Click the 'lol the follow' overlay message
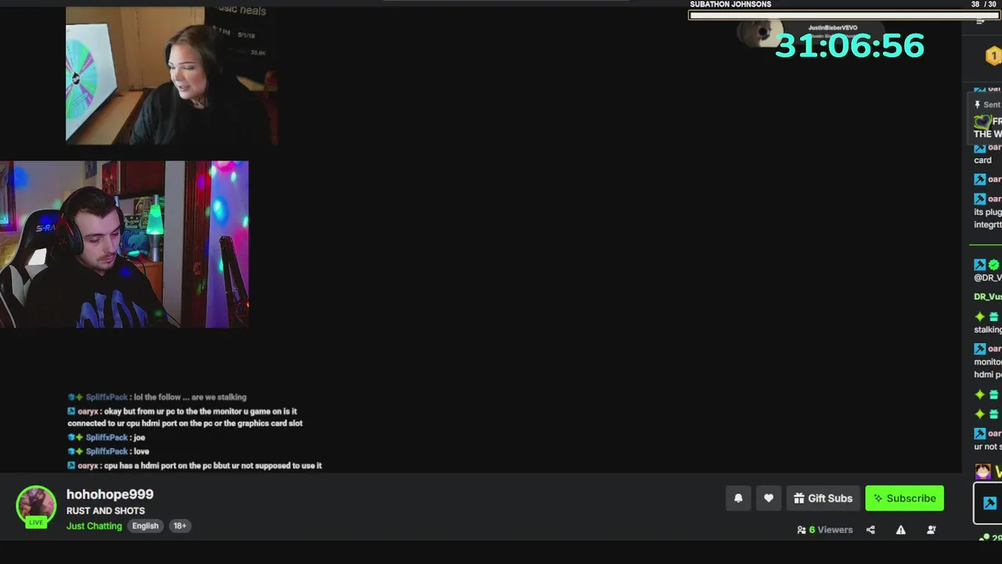This screenshot has width=1002, height=564. [x=157, y=397]
